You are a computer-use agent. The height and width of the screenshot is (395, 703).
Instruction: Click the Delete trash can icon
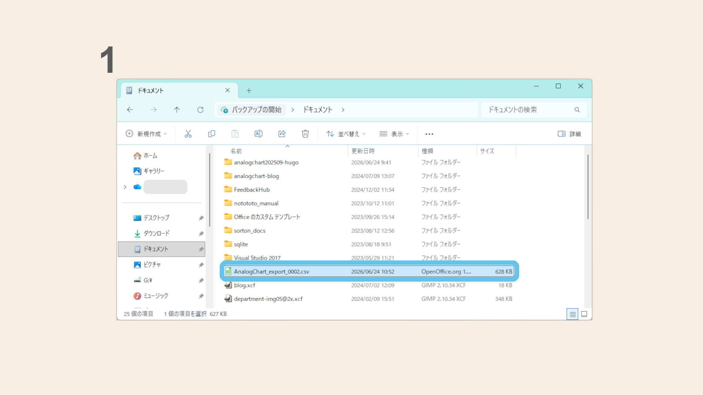coord(305,134)
